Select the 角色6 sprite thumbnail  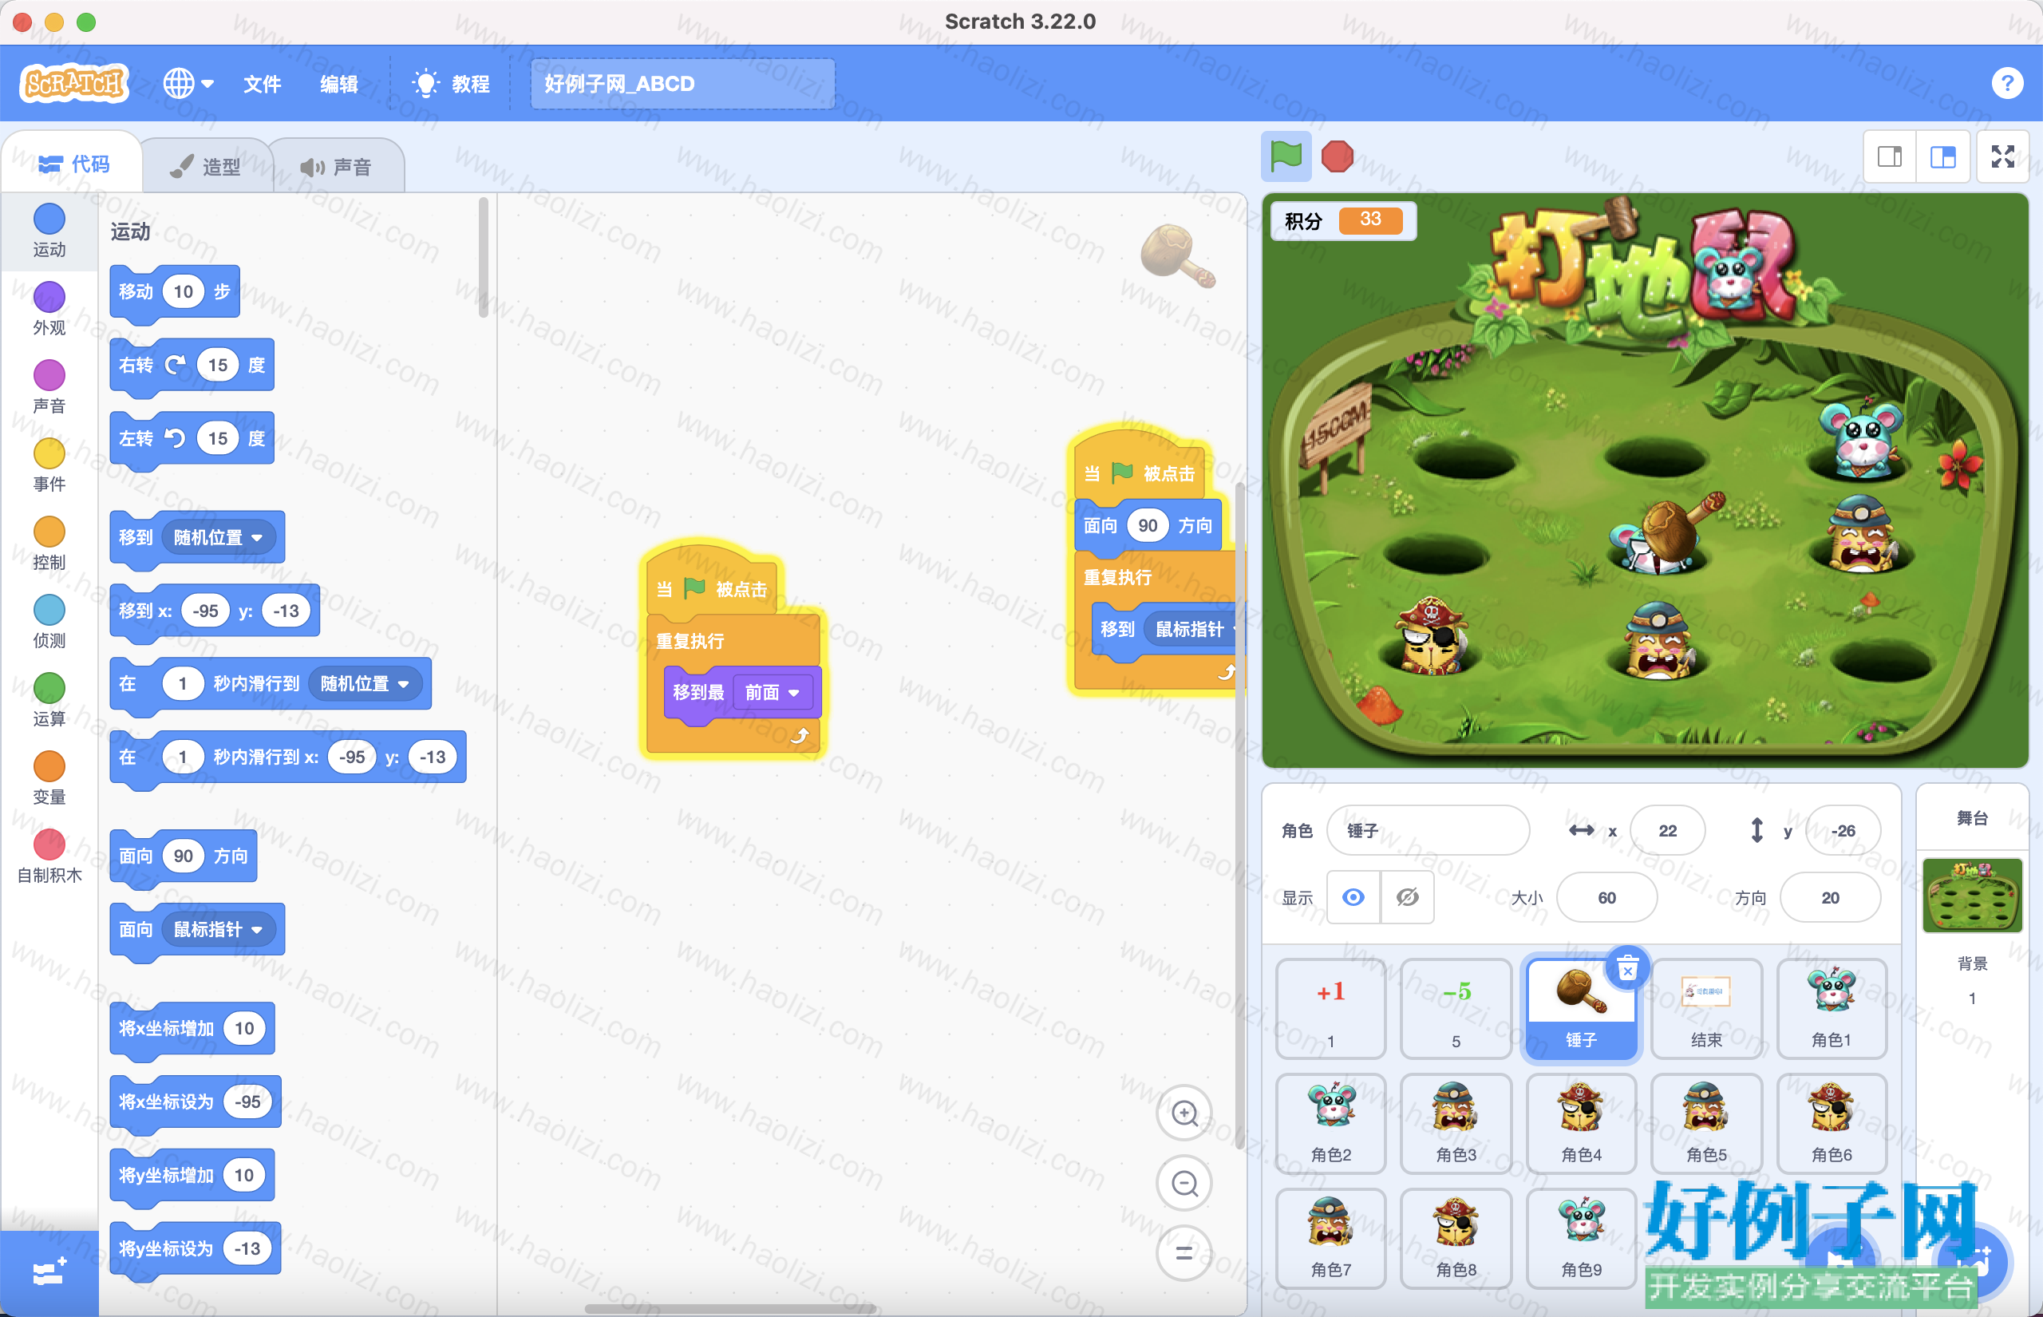point(1831,1124)
